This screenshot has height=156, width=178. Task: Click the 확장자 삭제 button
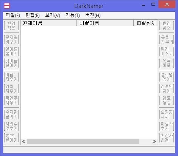point(167,114)
